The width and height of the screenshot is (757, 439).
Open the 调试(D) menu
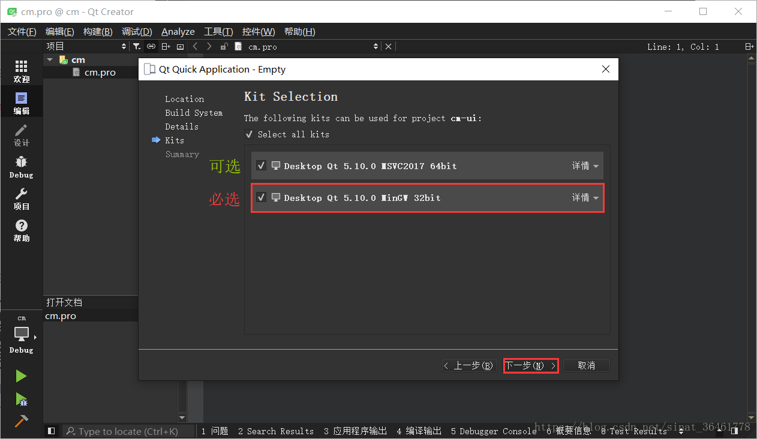coord(137,31)
